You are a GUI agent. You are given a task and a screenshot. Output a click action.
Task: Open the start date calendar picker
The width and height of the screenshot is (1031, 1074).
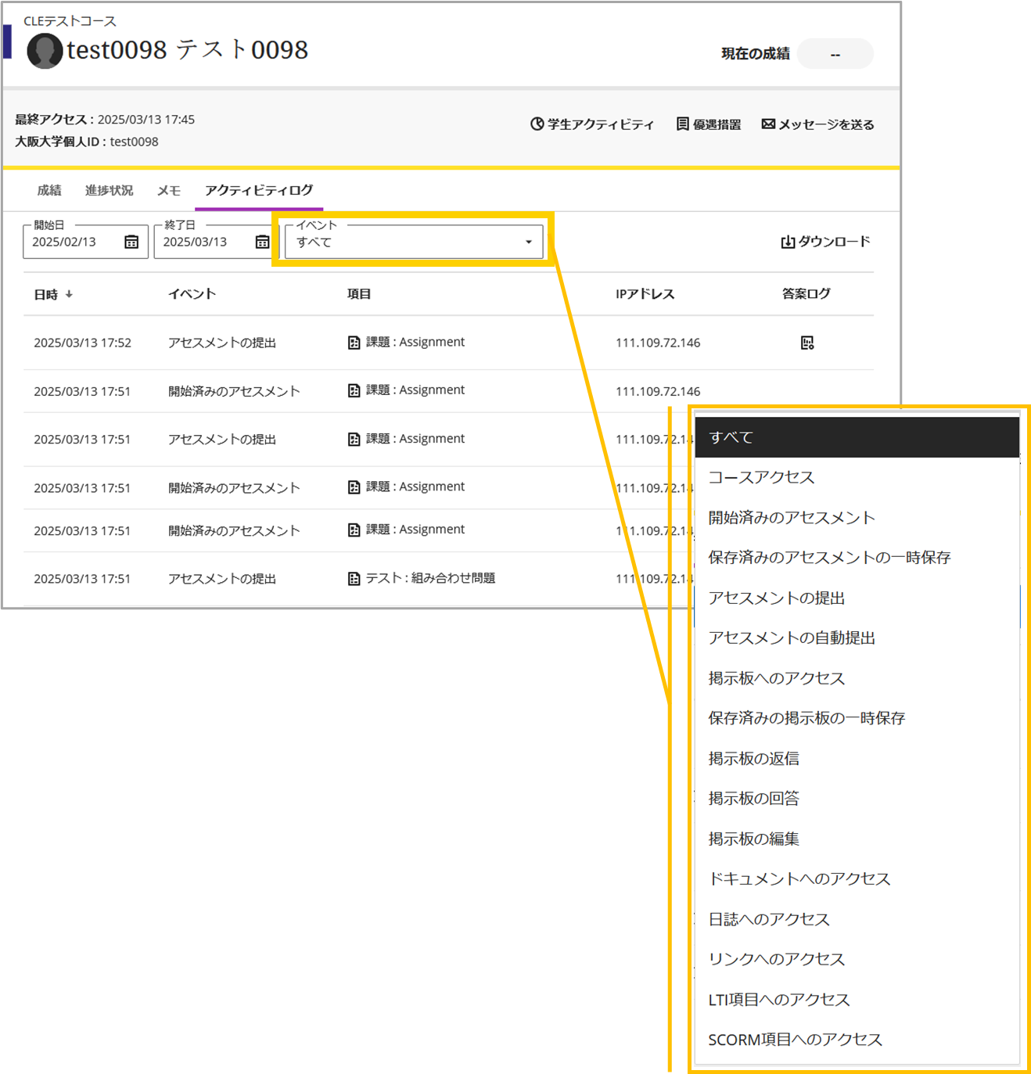(131, 242)
